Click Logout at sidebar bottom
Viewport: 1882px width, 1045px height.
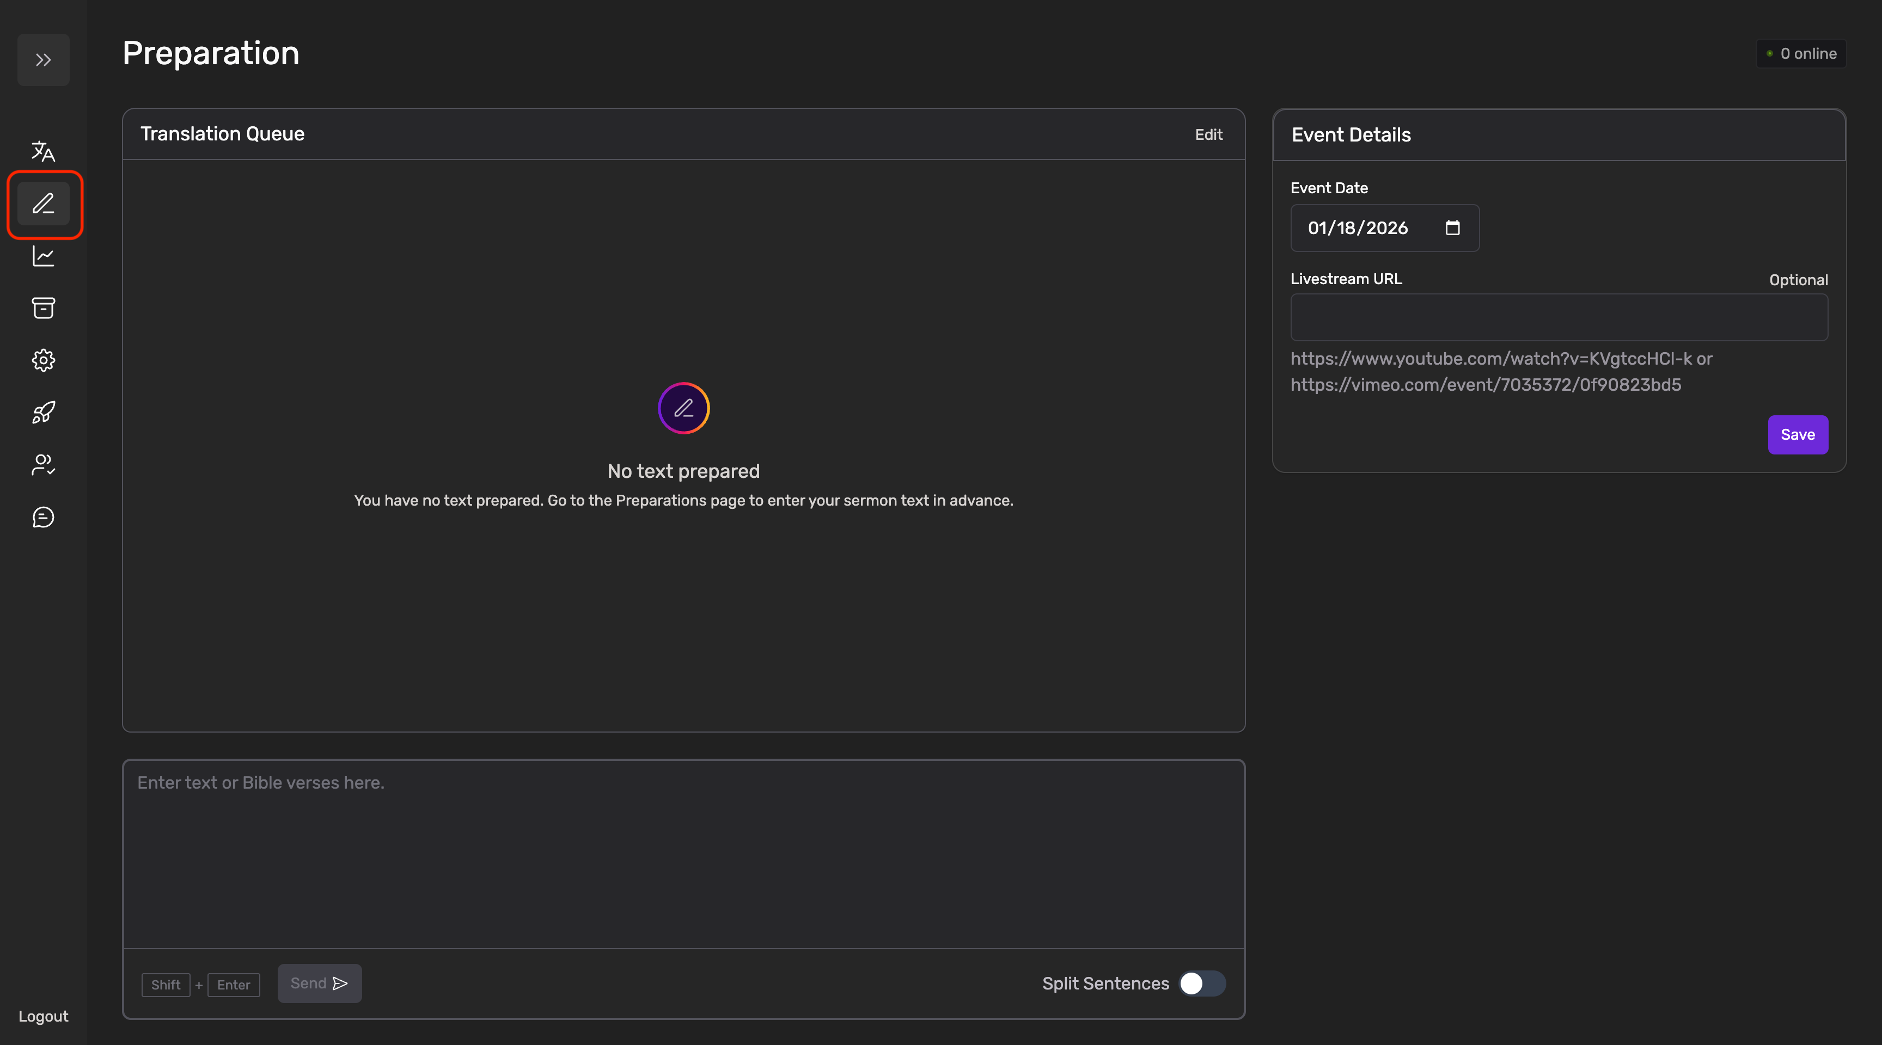(x=43, y=1017)
